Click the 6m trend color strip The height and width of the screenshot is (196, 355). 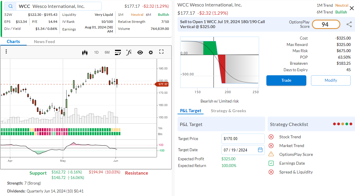point(61,134)
